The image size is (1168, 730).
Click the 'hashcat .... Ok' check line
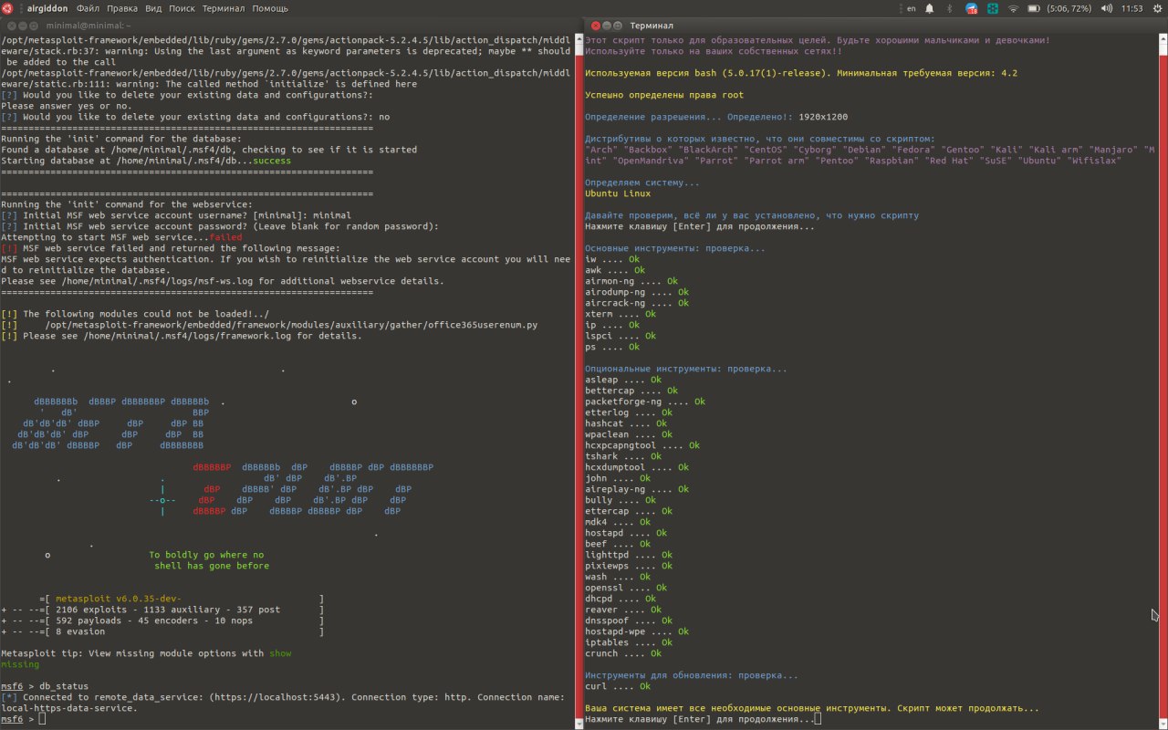coord(626,423)
